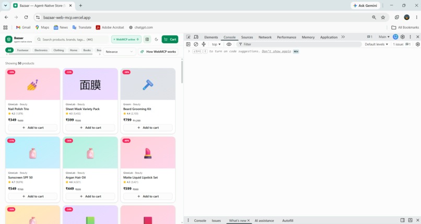Click the Don't show again link
Screen dimensions: 421x224
pyautogui.click(x=276, y=51)
